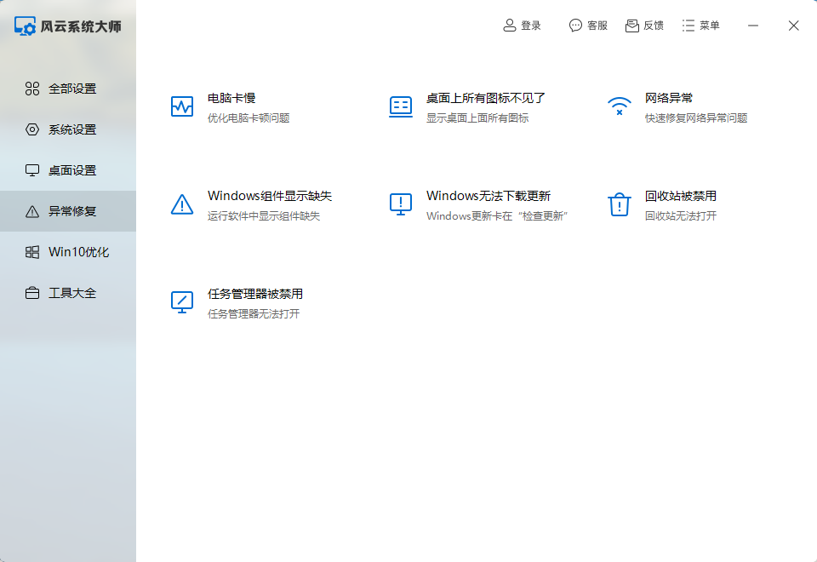Click description Windows更新卡在"检查更新"
This screenshot has width=817, height=562.
497,216
